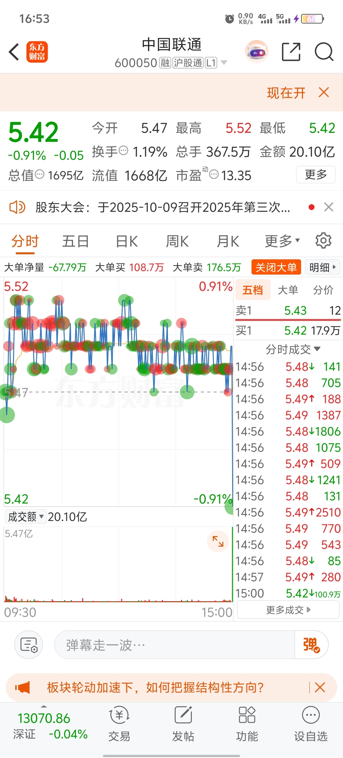Expand the 深证 index ticker
This screenshot has height=758, width=343.
click(x=50, y=726)
